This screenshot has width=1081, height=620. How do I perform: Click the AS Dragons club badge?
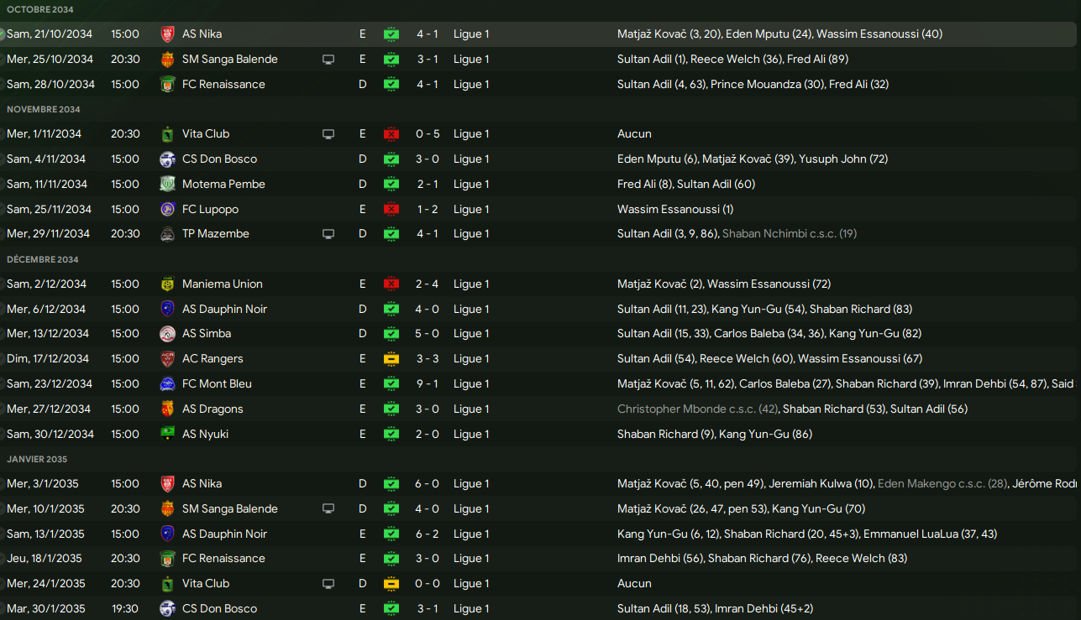[x=167, y=409]
